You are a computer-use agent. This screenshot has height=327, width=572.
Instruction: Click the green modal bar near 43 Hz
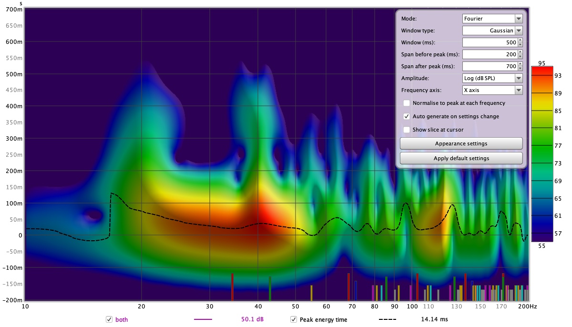[x=270, y=288]
